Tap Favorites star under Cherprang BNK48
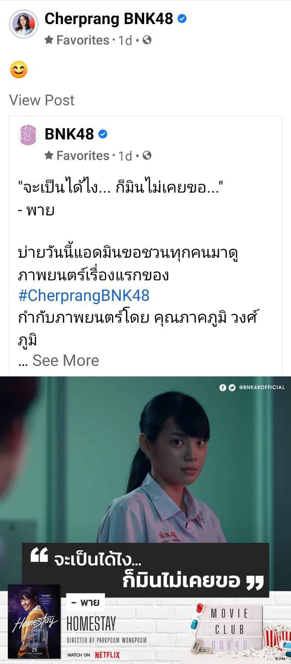The height and width of the screenshot is (664, 291). [x=49, y=40]
